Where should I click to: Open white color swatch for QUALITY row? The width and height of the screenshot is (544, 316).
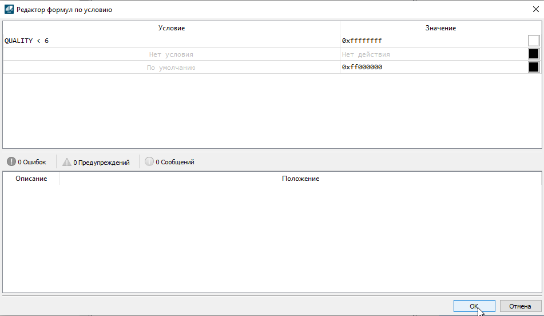[x=533, y=41]
